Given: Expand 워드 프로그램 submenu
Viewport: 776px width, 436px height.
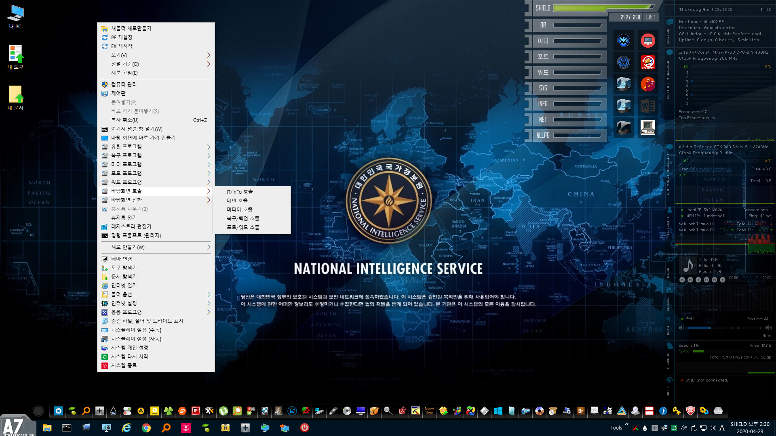Looking at the screenshot, I should [x=156, y=182].
